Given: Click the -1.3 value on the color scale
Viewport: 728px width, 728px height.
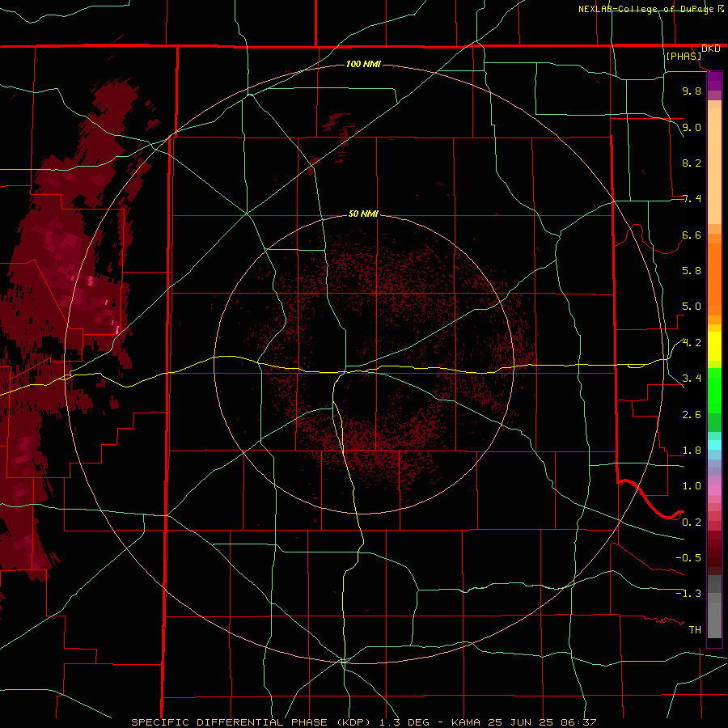Looking at the screenshot, I should click(x=688, y=594).
